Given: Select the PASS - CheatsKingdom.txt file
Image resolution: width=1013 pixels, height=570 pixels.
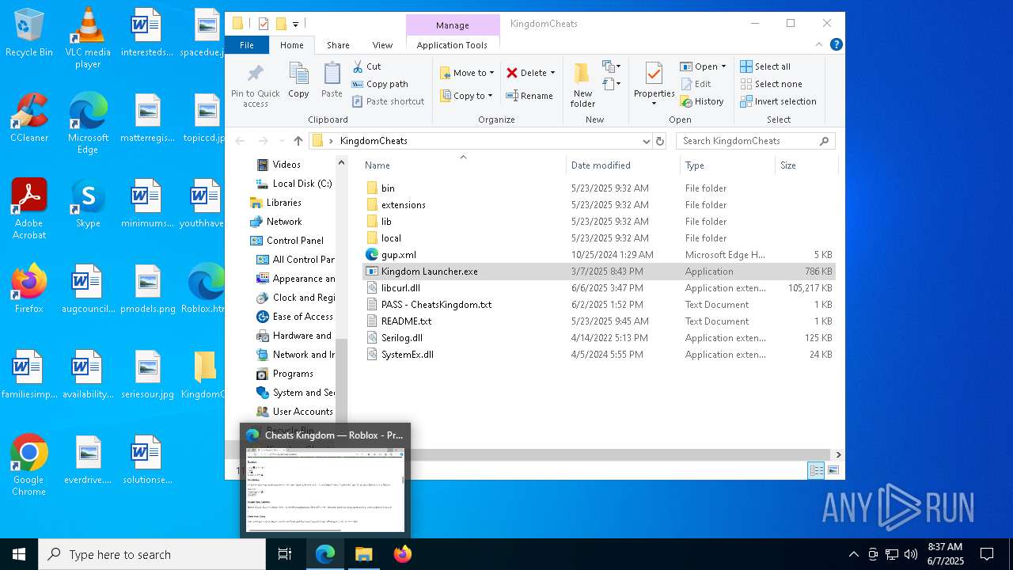Looking at the screenshot, I should pos(599,305).
